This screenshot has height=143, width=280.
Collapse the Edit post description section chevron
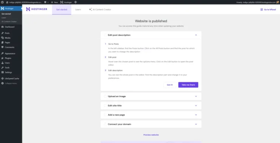click(x=196, y=35)
